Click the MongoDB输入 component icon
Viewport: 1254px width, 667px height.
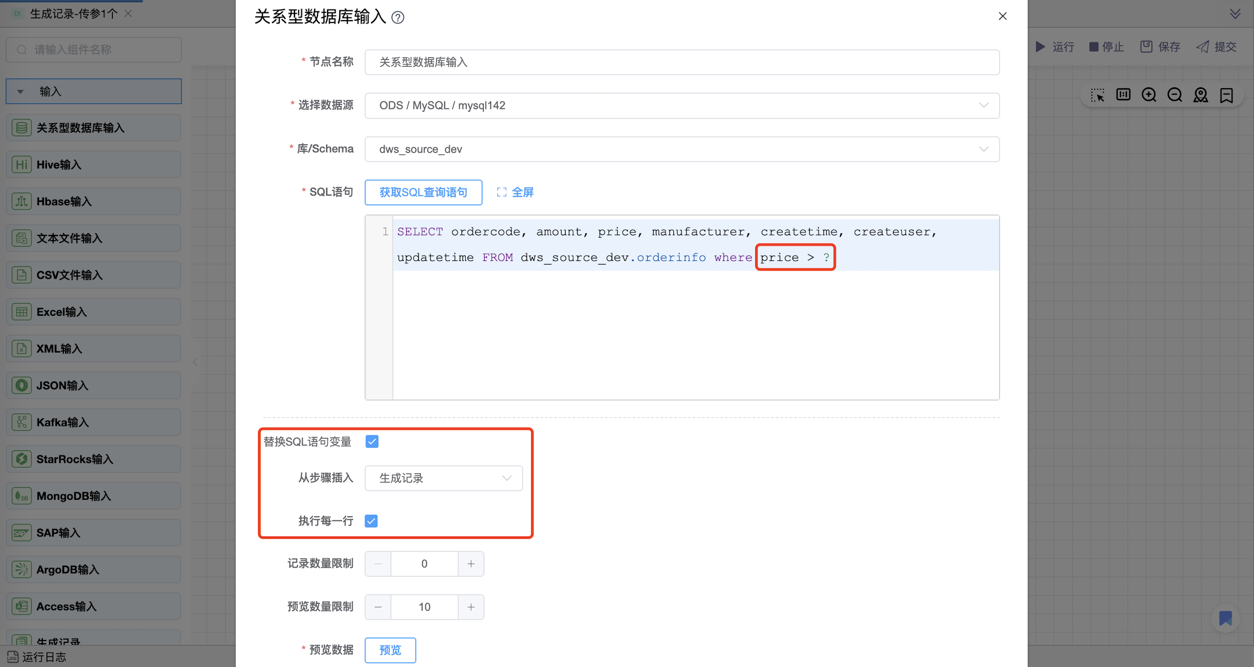click(21, 496)
